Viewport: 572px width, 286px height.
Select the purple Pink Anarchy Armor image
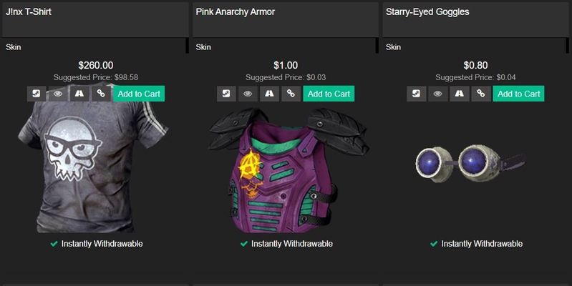(x=289, y=170)
